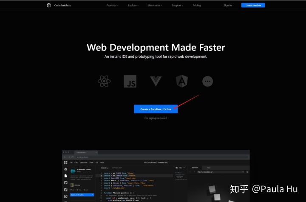Click the editor more options ellipsis icon
Screen dimensions: 306x202
(x=184, y=168)
